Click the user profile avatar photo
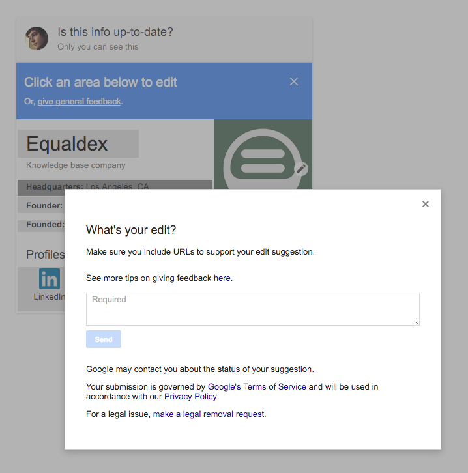The image size is (468, 473). pos(37,38)
